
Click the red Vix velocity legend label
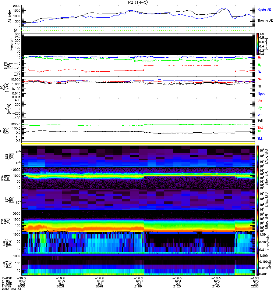260,101
